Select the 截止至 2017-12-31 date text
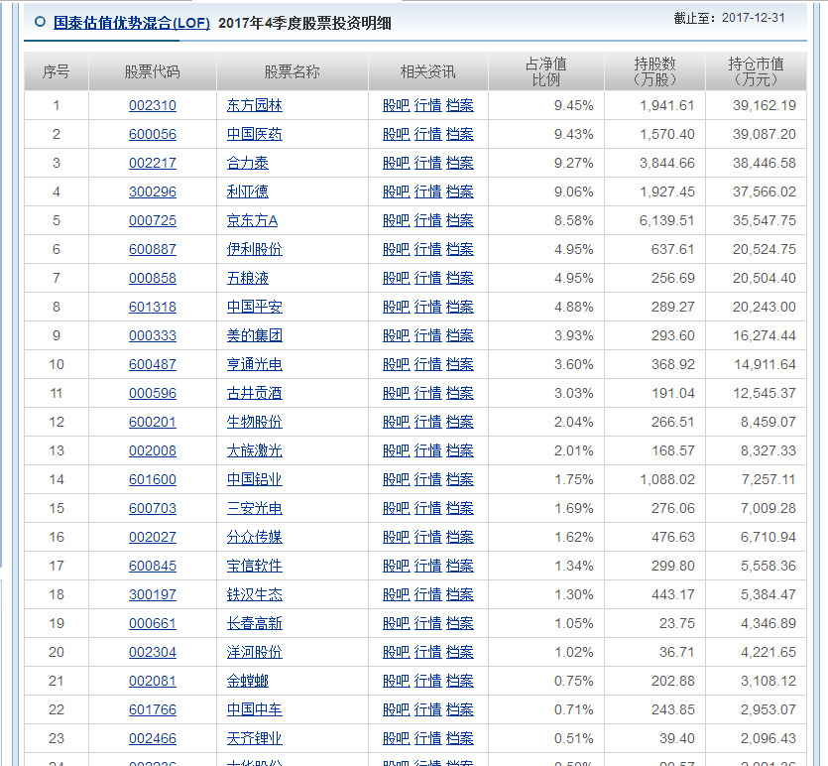The width and height of the screenshot is (828, 766). coord(729,18)
